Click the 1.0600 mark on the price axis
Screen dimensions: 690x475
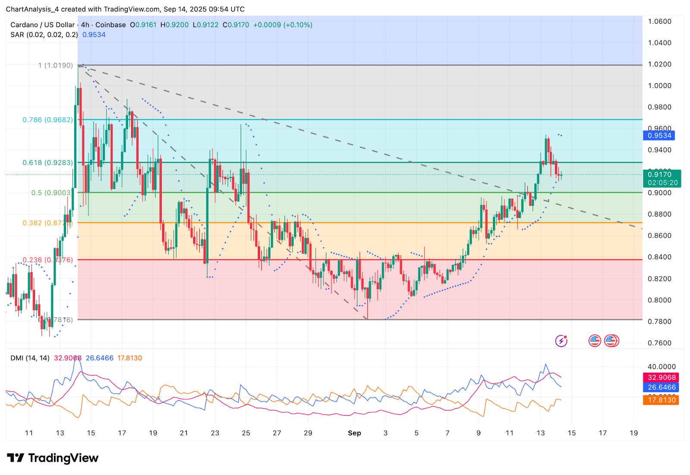click(660, 22)
